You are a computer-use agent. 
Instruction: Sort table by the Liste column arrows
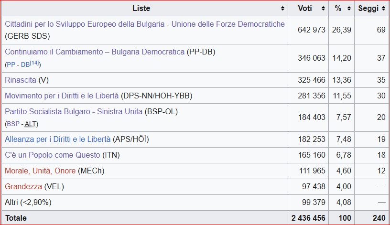(x=283, y=9)
